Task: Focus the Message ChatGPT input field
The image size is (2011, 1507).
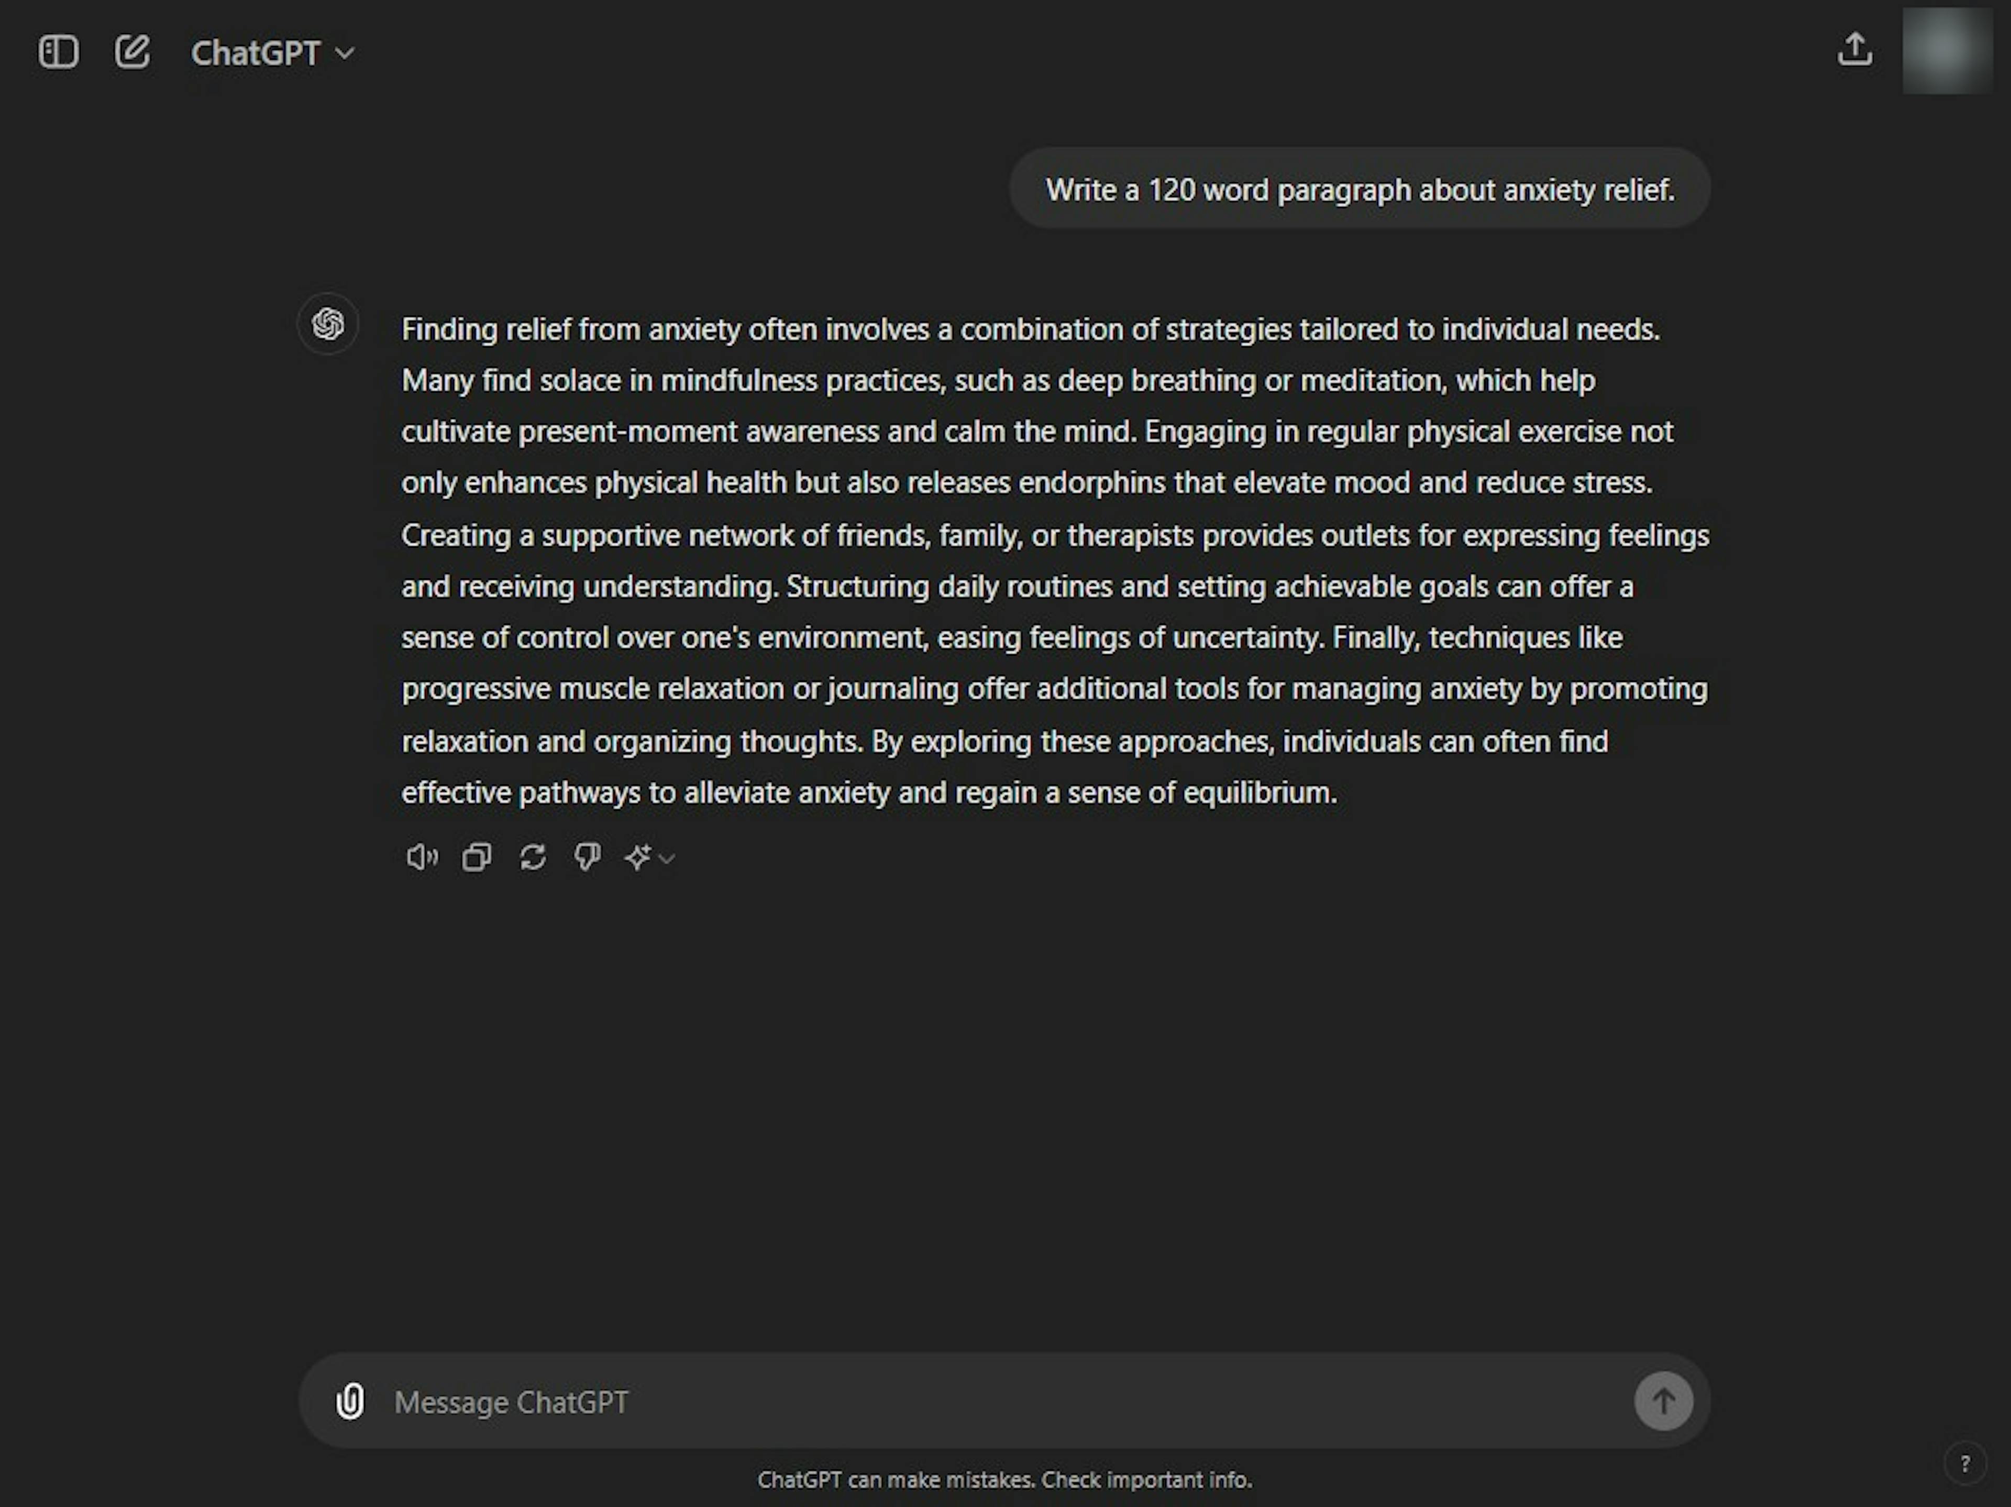Action: pyautogui.click(x=1004, y=1402)
